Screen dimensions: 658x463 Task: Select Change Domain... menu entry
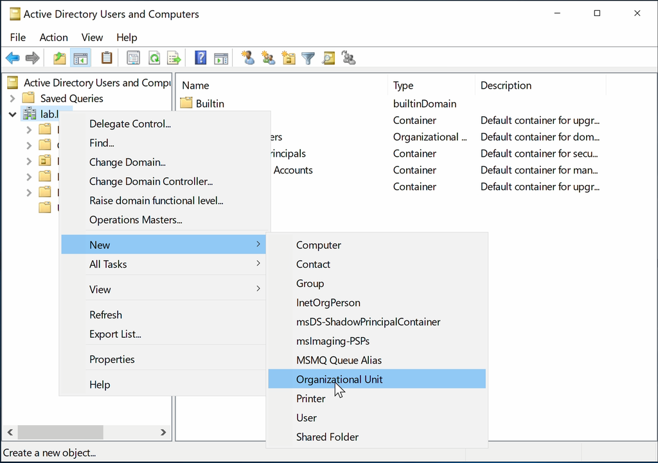(x=128, y=162)
